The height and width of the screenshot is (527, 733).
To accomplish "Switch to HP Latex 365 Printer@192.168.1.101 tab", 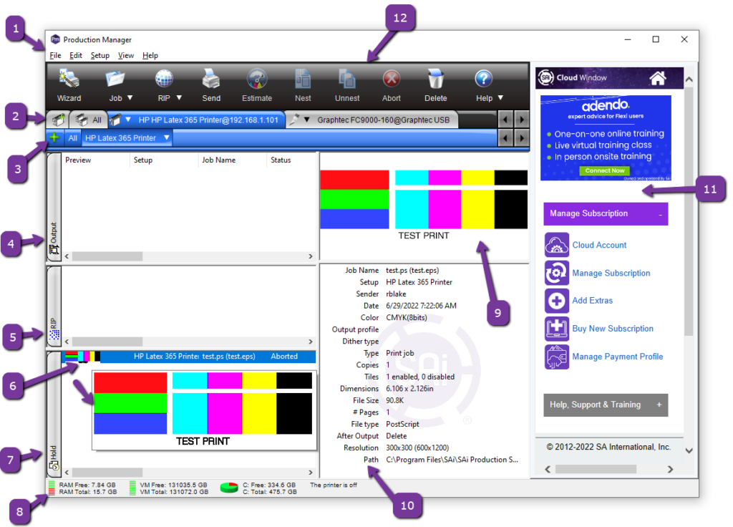I will click(208, 120).
